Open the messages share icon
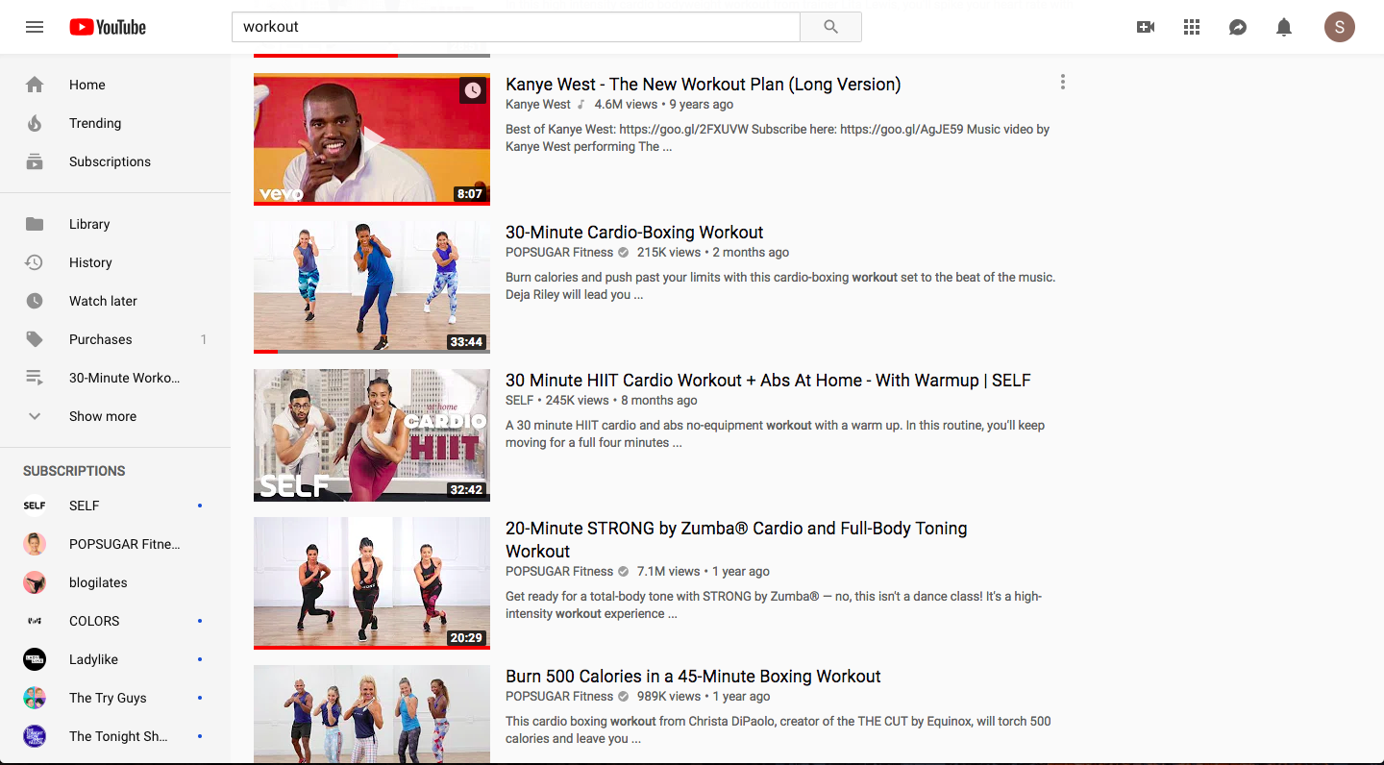Screen dimensions: 1384x765 1238,27
